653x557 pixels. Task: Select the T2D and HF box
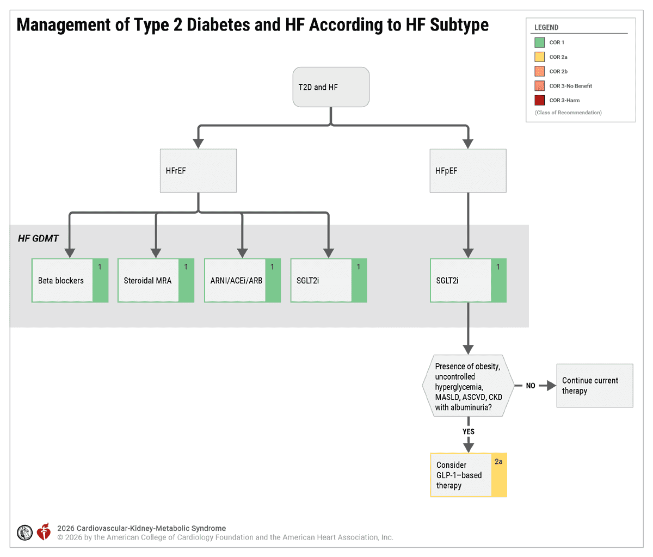click(x=331, y=87)
